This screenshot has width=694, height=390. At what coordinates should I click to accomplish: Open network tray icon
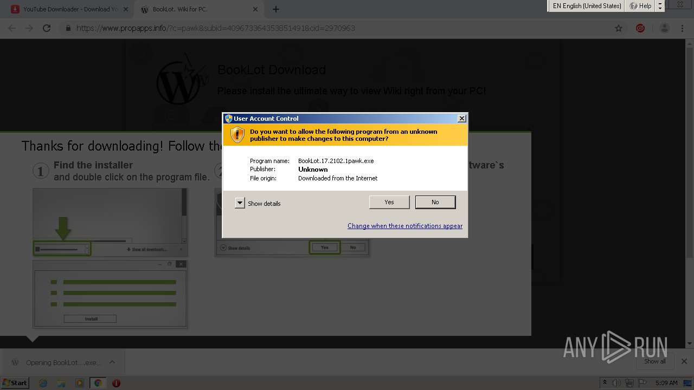click(x=631, y=383)
